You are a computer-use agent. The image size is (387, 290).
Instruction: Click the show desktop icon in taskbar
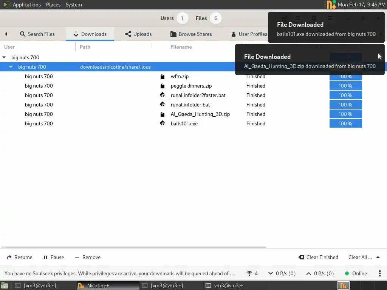click(5, 286)
